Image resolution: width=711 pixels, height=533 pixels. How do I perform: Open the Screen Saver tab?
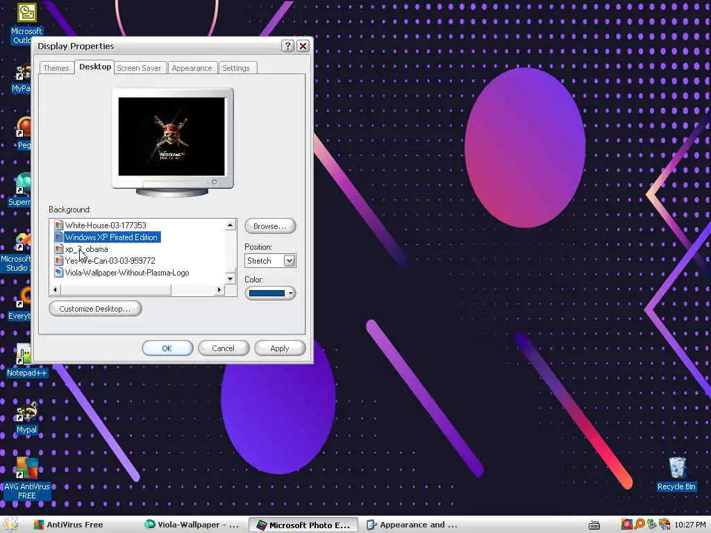click(x=139, y=68)
